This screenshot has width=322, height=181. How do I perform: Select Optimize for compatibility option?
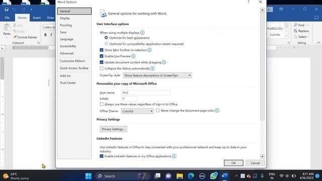(x=106, y=44)
